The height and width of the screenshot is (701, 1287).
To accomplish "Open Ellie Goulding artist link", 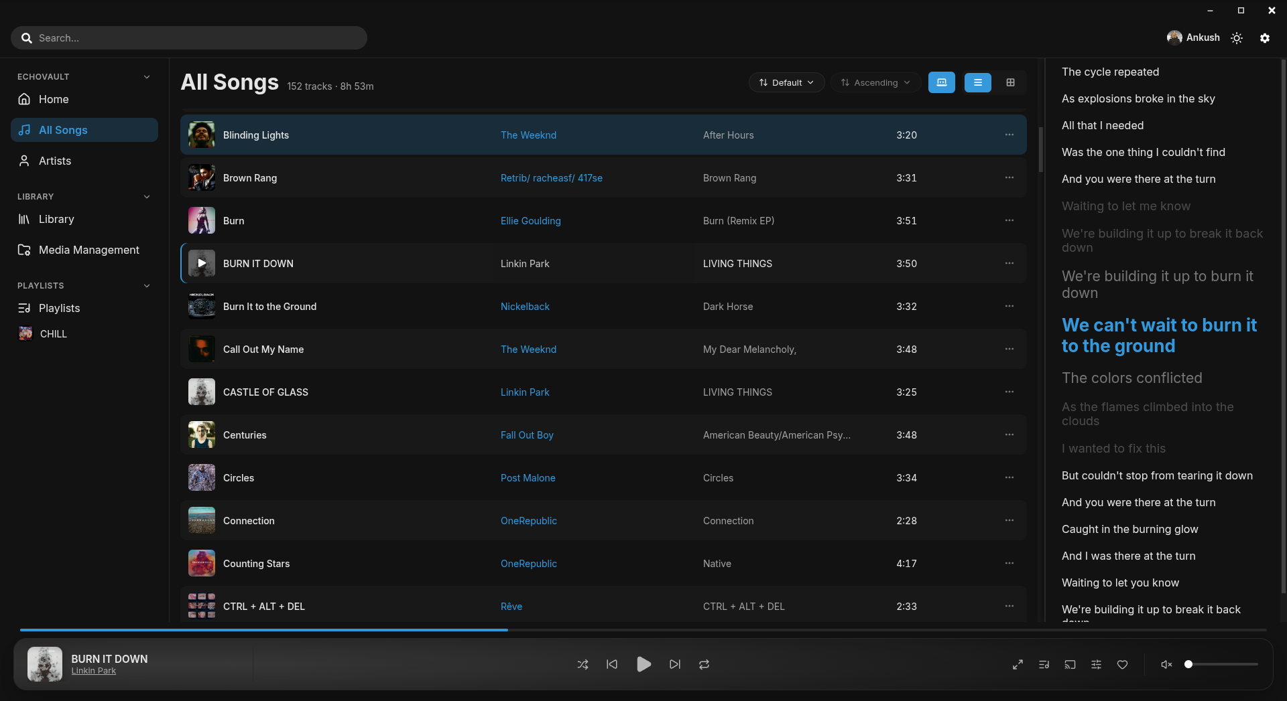I will [531, 221].
